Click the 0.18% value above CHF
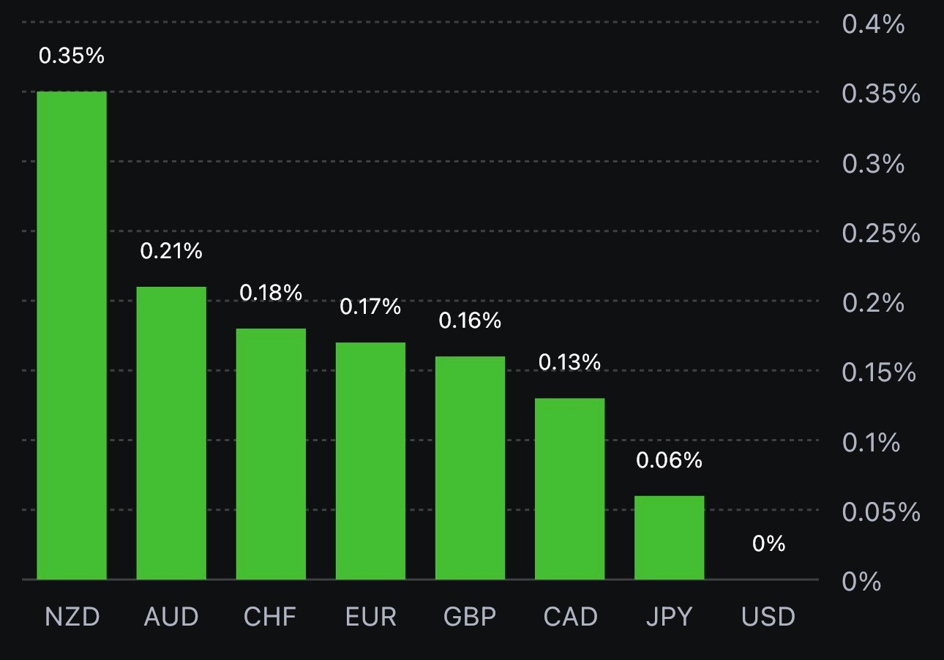 271,293
